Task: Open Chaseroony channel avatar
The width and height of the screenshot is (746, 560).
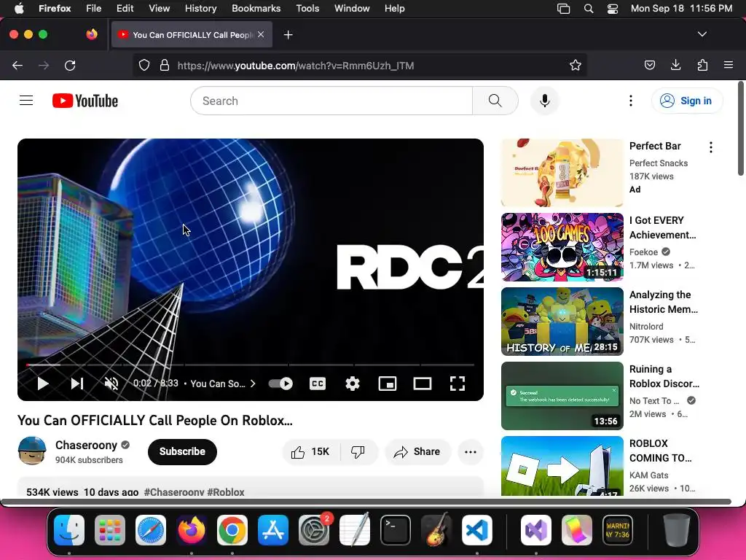Action: coord(32,451)
